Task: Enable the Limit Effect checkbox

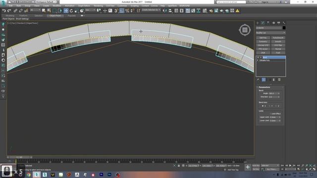Action: pyautogui.click(x=270, y=114)
